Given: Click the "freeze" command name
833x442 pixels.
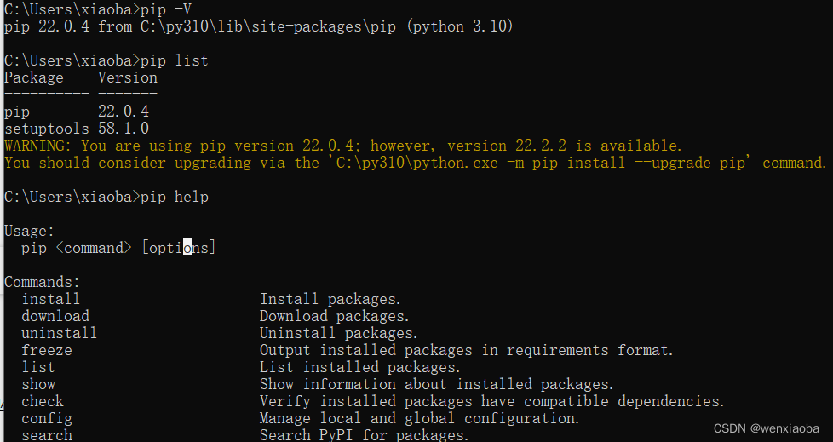Looking at the screenshot, I should (47, 350).
